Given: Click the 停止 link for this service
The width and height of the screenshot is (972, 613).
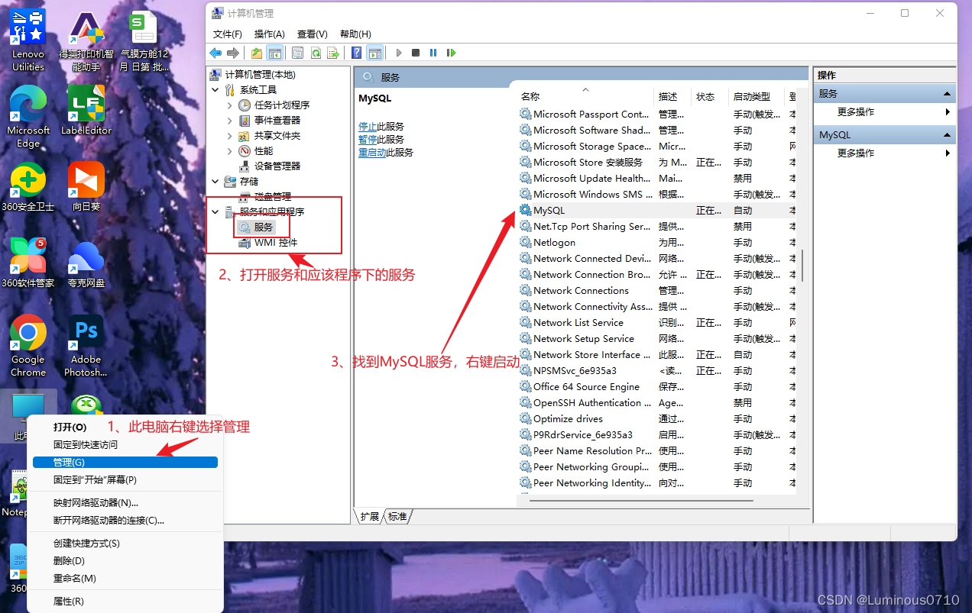Looking at the screenshot, I should pos(368,127).
